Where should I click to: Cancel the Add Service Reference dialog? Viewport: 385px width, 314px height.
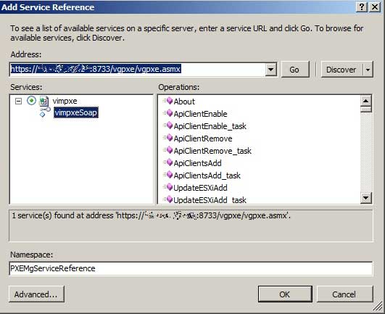344,294
